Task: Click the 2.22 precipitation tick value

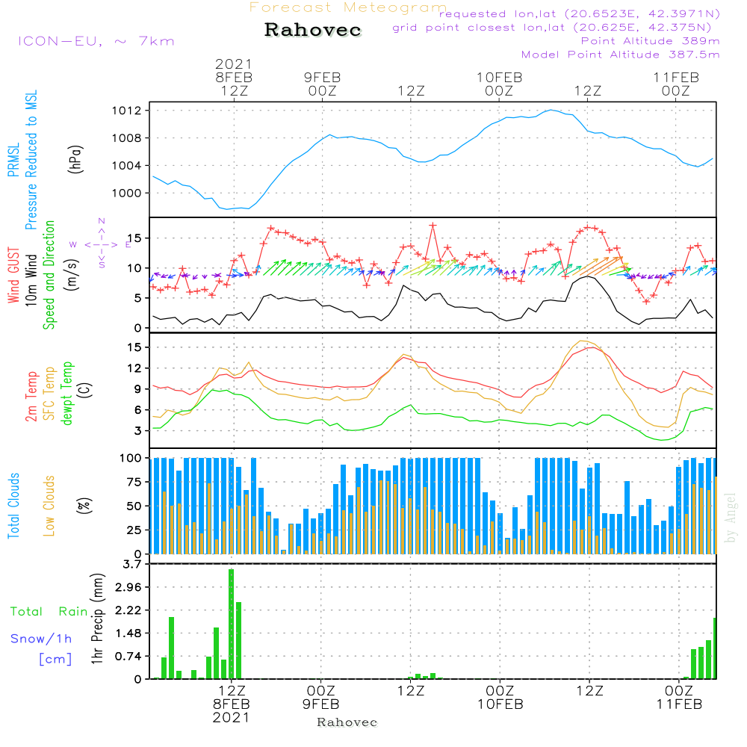Action: pyautogui.click(x=128, y=611)
